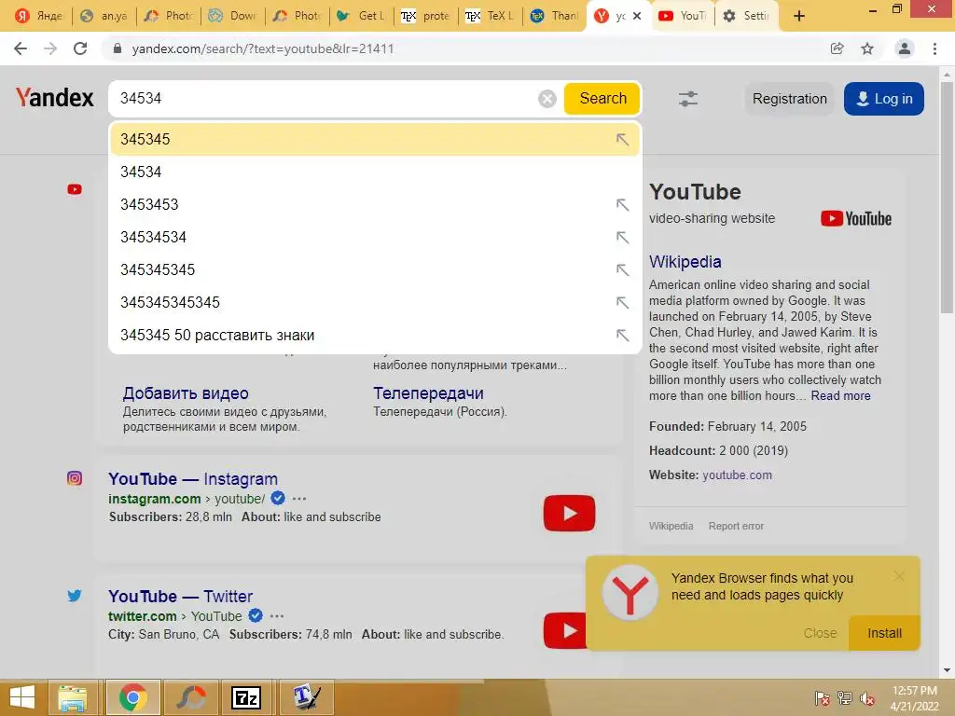Click the page vertical scrollbar
955x716 pixels.
pos(947,198)
